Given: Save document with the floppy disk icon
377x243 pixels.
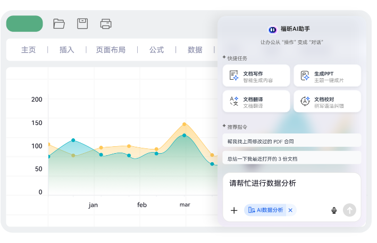Looking at the screenshot, I should [82, 23].
